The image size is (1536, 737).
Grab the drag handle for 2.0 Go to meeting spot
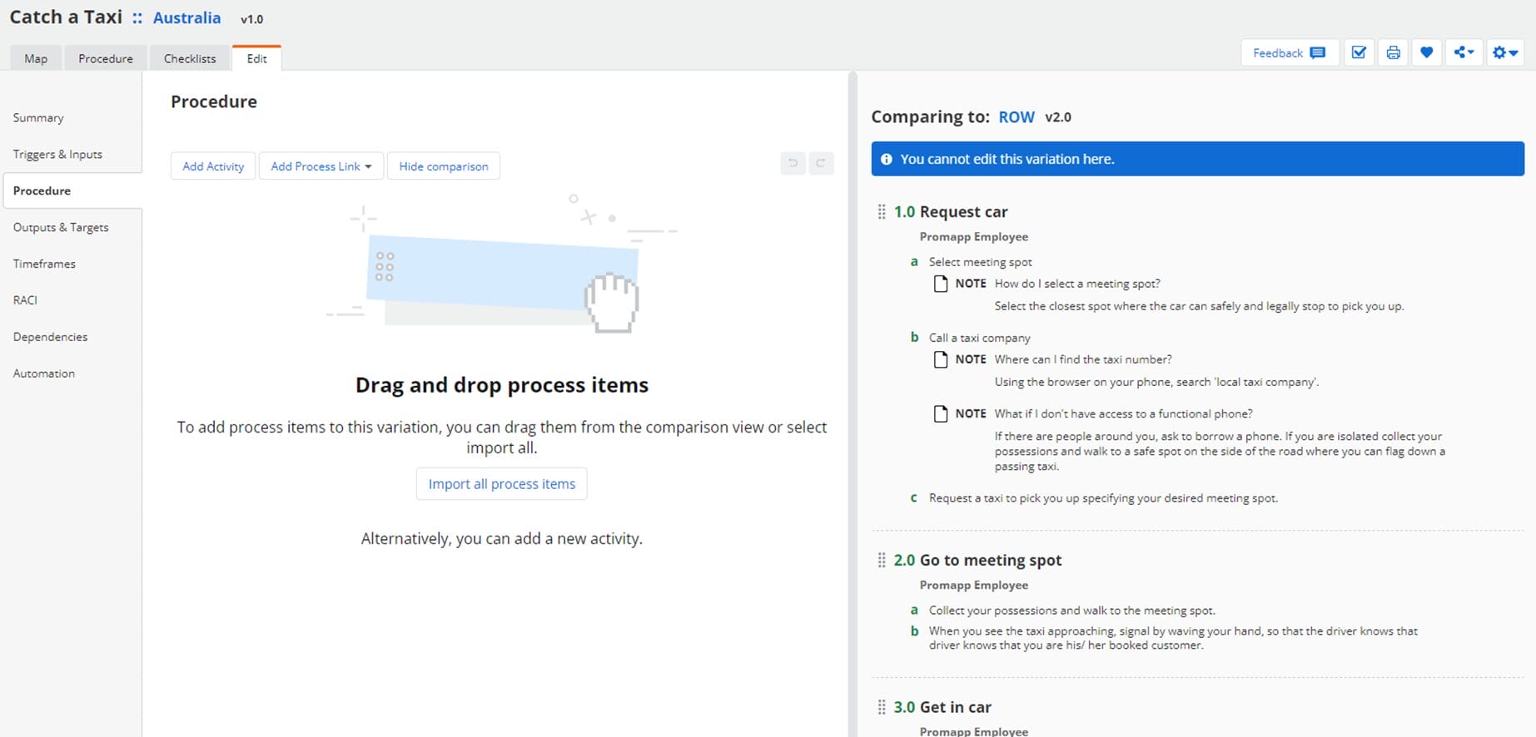(x=882, y=561)
